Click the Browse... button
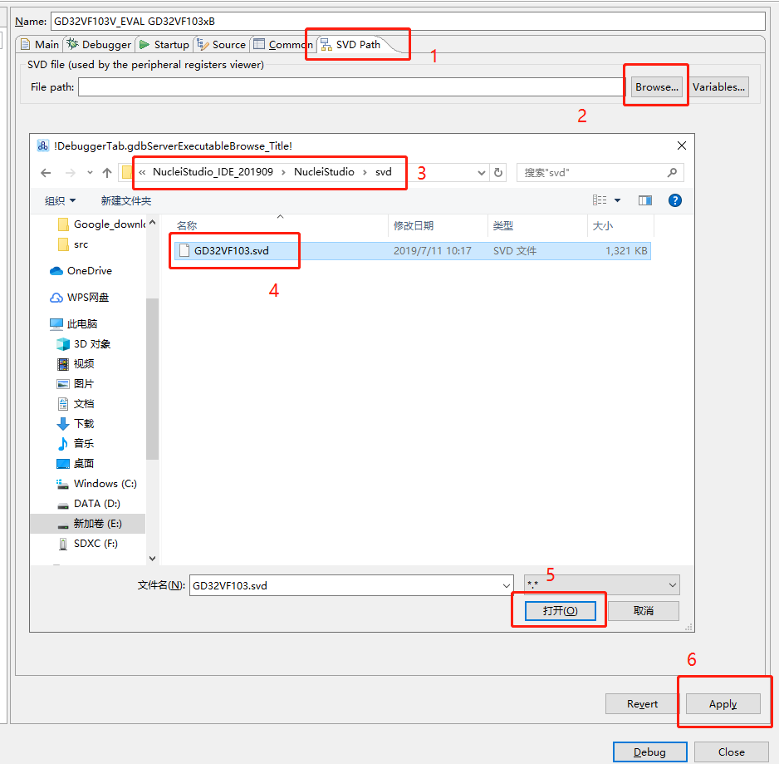The width and height of the screenshot is (779, 764). (x=657, y=86)
